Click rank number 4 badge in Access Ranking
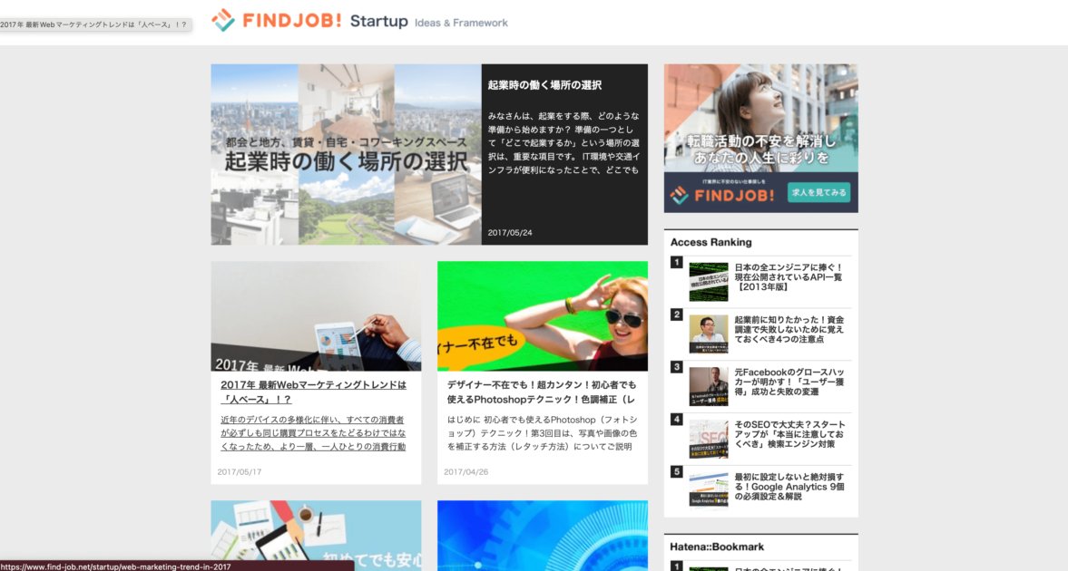1068x571 pixels. (676, 420)
